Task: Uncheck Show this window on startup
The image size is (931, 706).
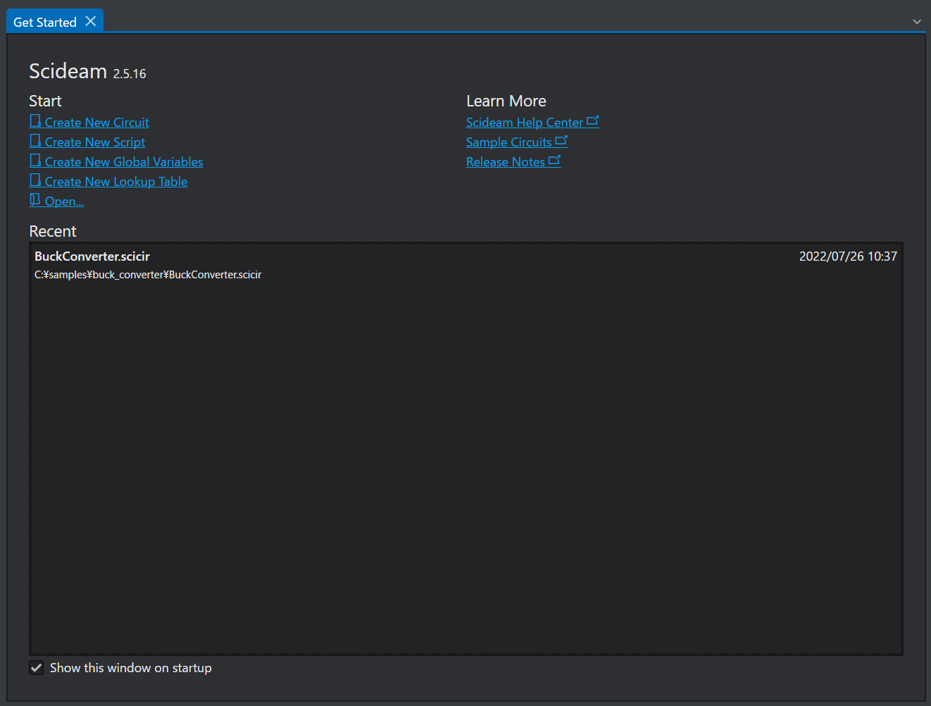Action: pos(37,668)
